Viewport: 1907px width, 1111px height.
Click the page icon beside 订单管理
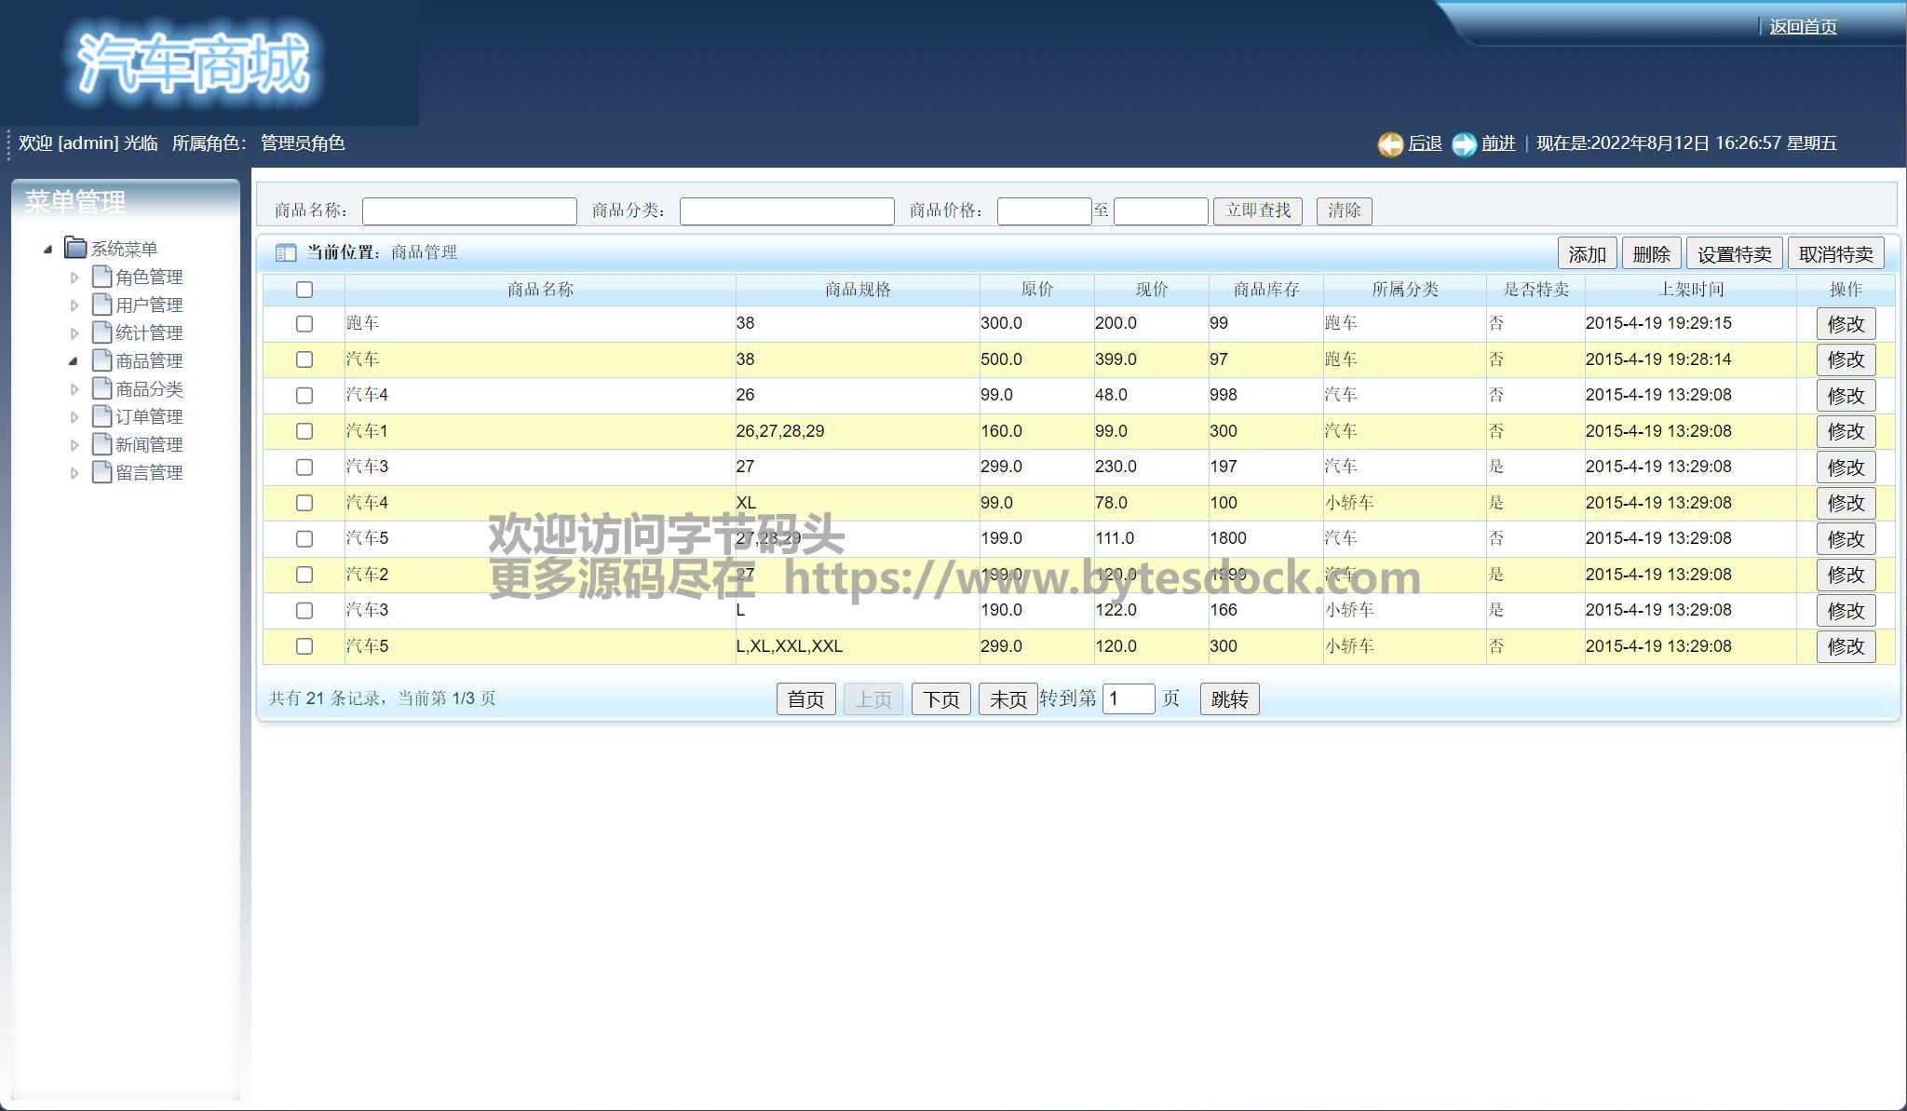(x=101, y=416)
